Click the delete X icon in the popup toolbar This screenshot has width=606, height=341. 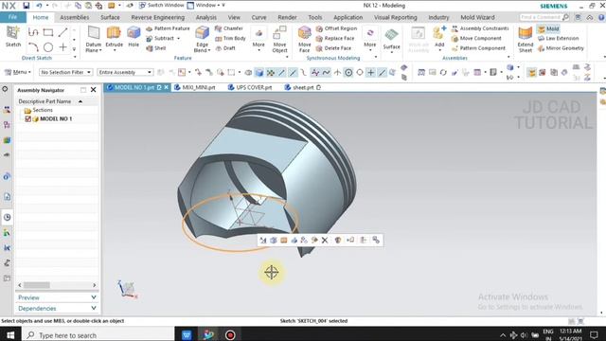(325, 240)
